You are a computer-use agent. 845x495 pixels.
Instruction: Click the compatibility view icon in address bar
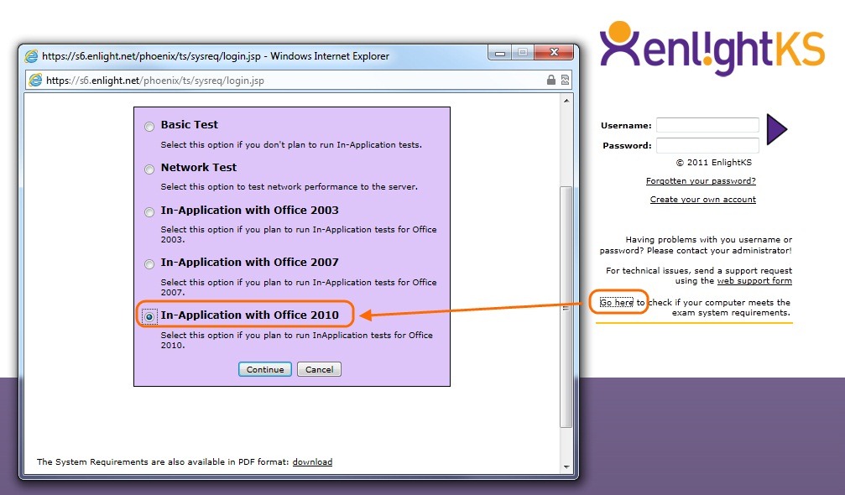click(565, 81)
